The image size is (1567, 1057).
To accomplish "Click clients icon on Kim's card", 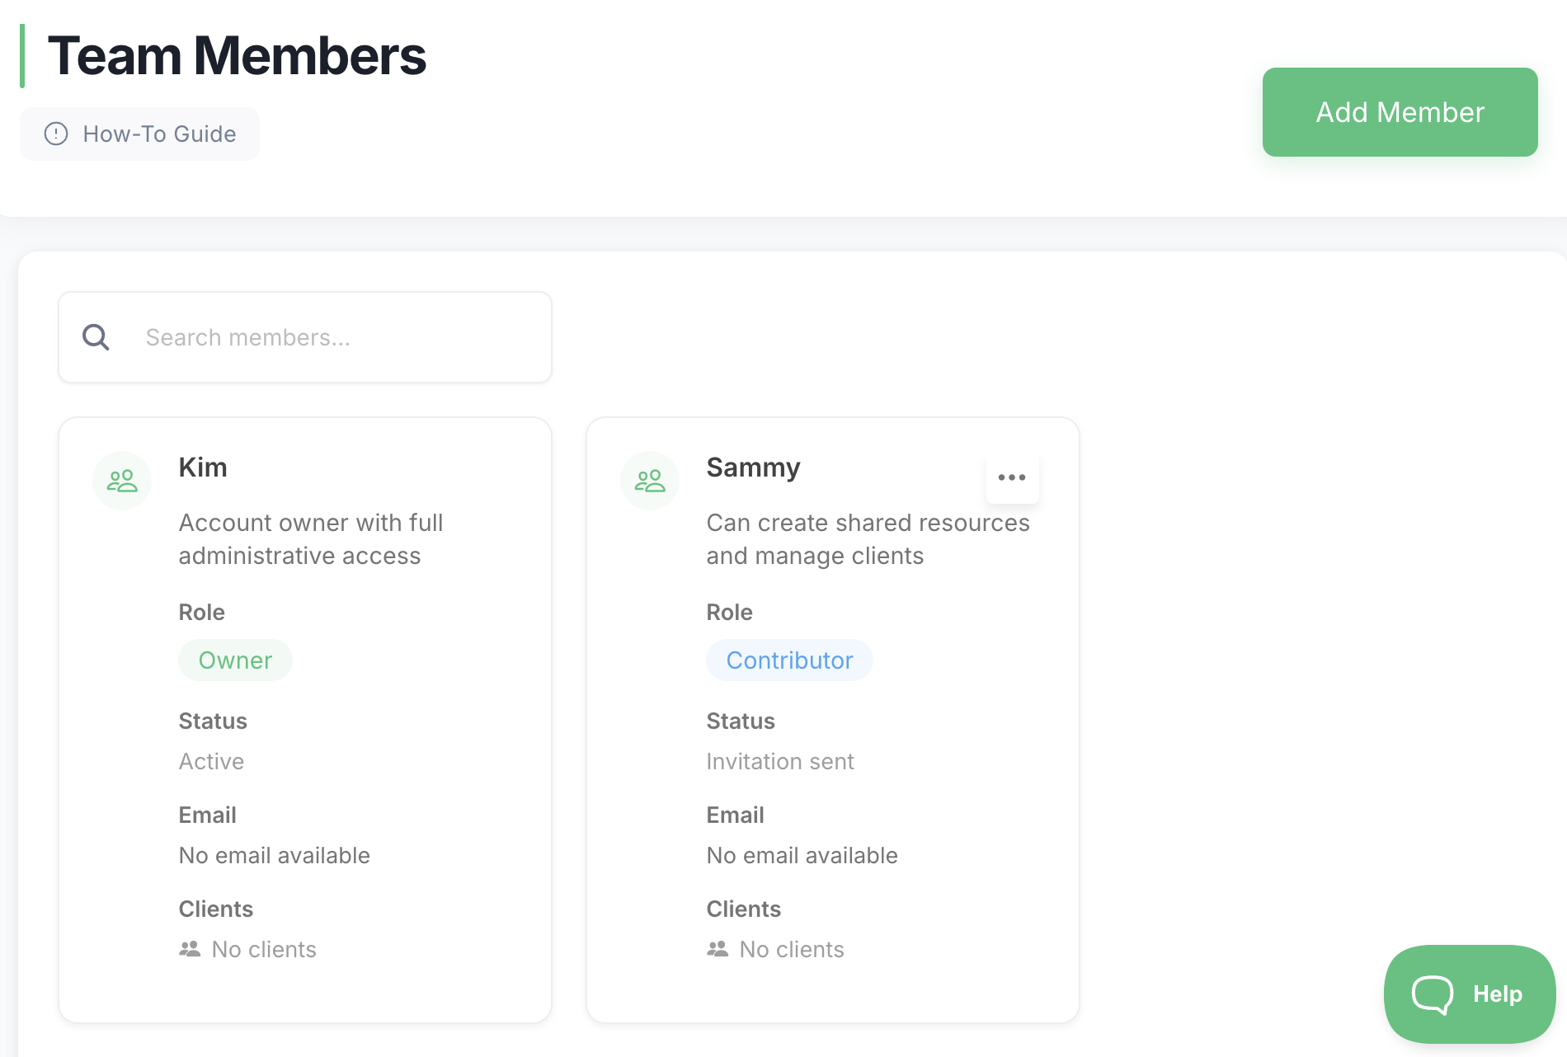I will click(190, 949).
